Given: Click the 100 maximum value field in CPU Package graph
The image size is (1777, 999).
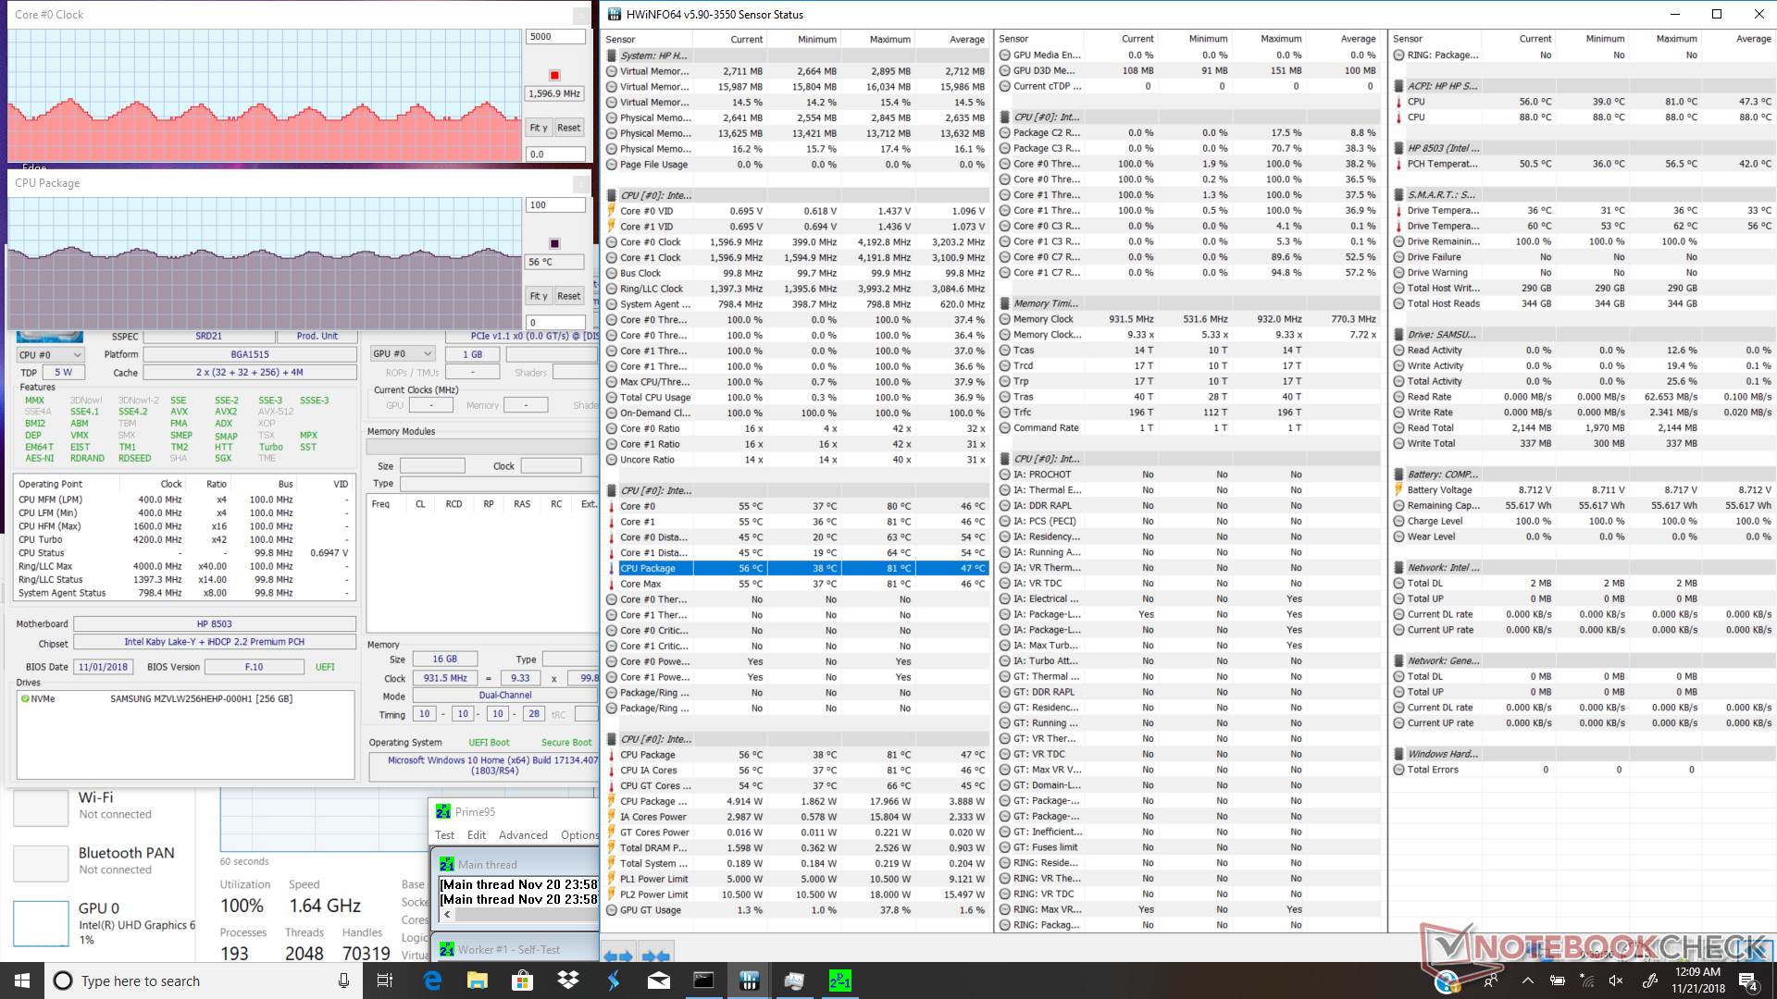Looking at the screenshot, I should click(x=555, y=205).
